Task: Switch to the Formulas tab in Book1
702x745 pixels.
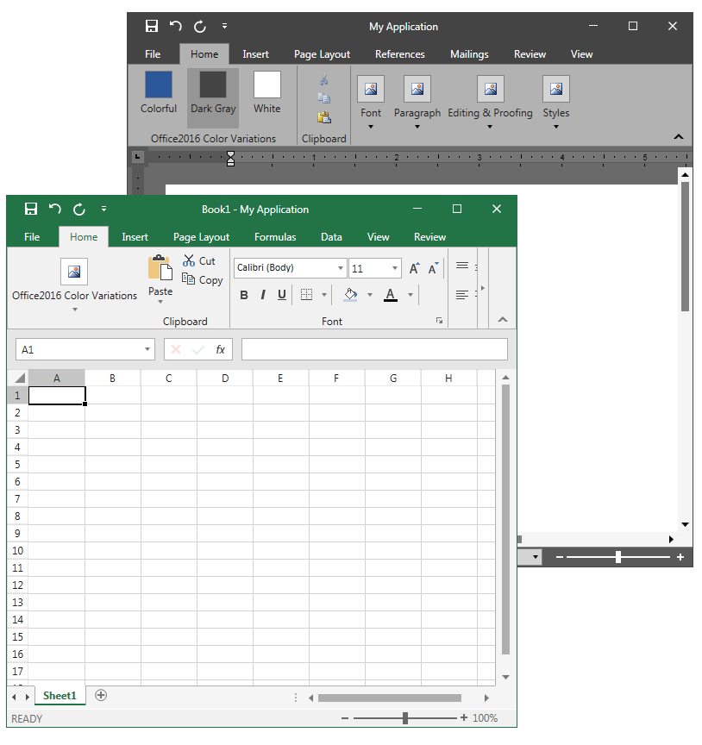Action: point(275,237)
